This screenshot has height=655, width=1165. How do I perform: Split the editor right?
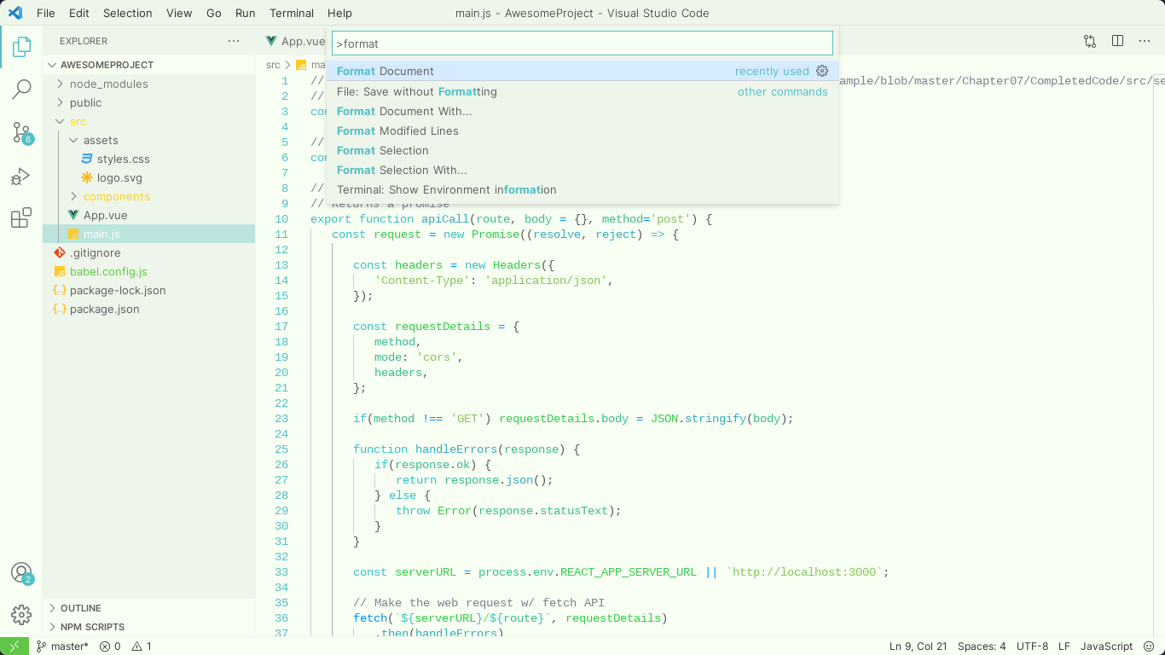pos(1117,41)
